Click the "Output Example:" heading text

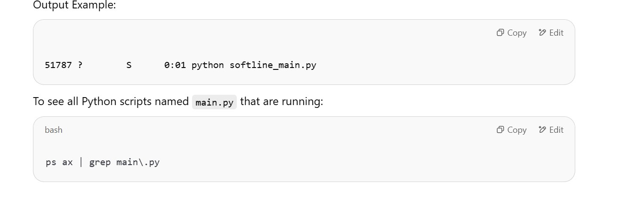74,6
